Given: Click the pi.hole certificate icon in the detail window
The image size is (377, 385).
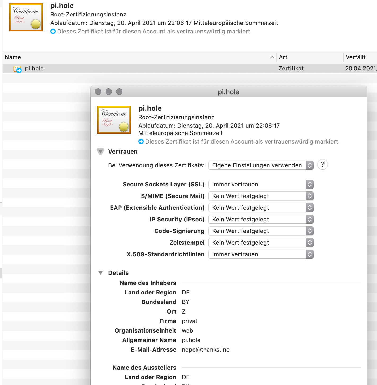Looking at the screenshot, I should pos(114,120).
